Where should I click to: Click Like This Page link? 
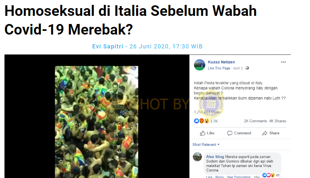click(x=219, y=68)
